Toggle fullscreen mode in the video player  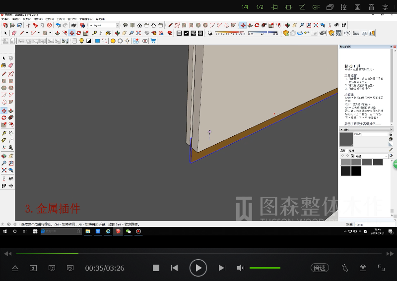tap(381, 268)
